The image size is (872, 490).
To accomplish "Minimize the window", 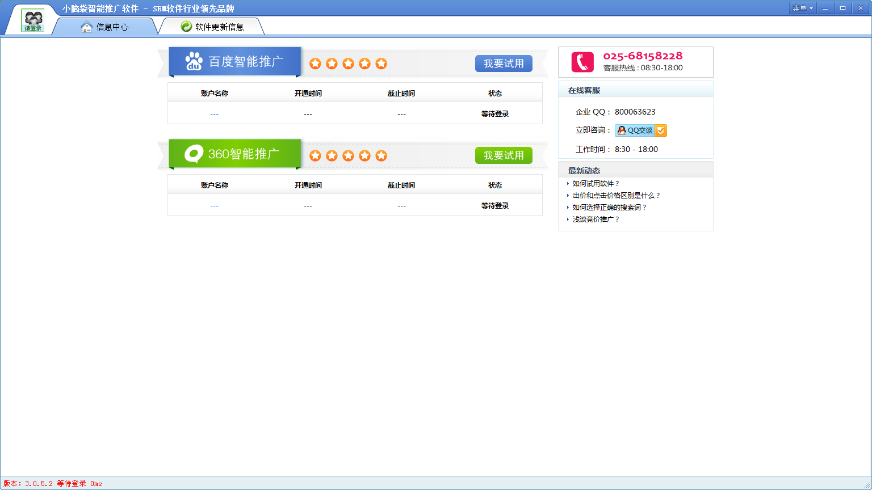I will (x=825, y=8).
